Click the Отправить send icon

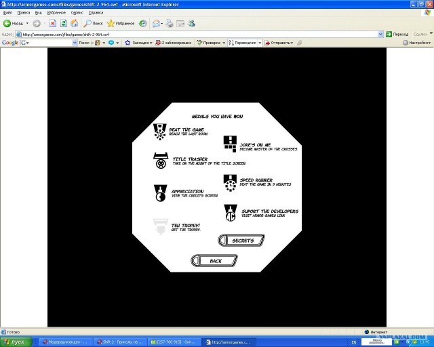[279, 43]
